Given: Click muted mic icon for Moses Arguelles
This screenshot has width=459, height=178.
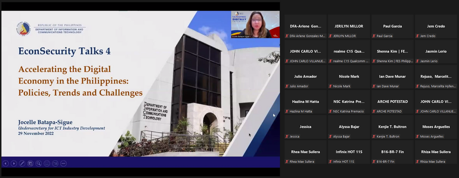Looking at the screenshot, I should pos(417,136).
